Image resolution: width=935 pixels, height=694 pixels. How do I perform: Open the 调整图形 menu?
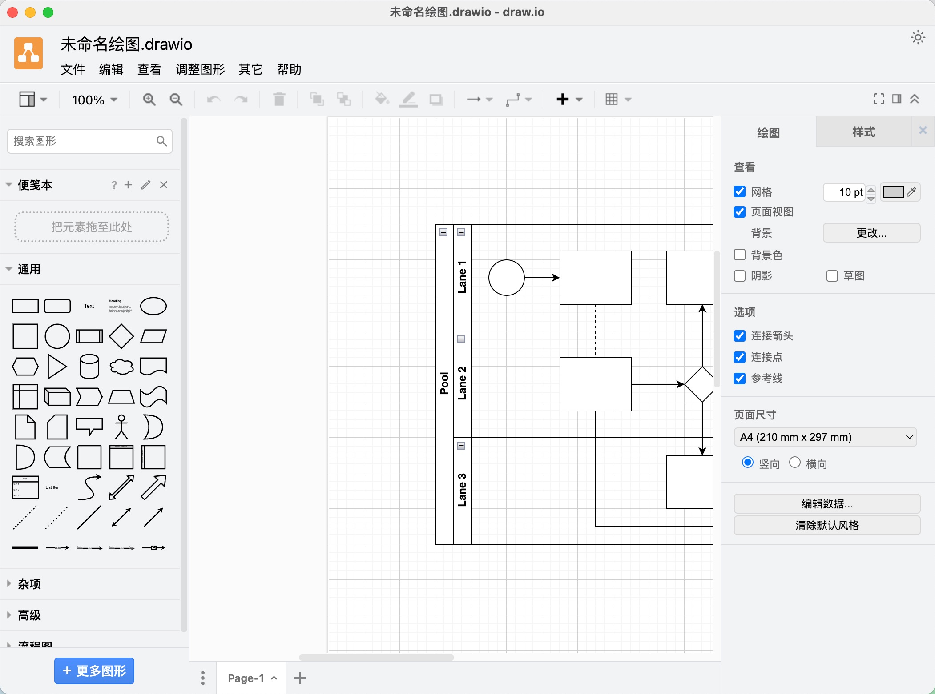[200, 69]
